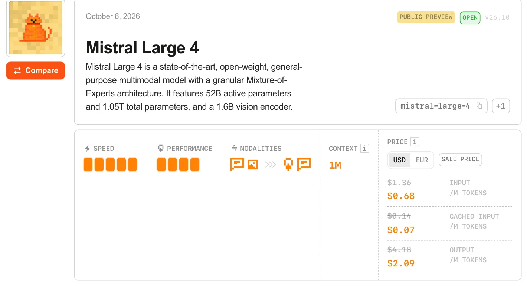Viewport: 527px width, 286px height.
Task: Click the Context info icon
Action: (x=365, y=149)
